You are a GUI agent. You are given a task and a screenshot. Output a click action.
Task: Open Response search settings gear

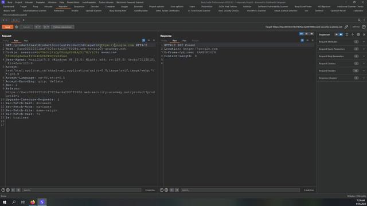[166, 190]
